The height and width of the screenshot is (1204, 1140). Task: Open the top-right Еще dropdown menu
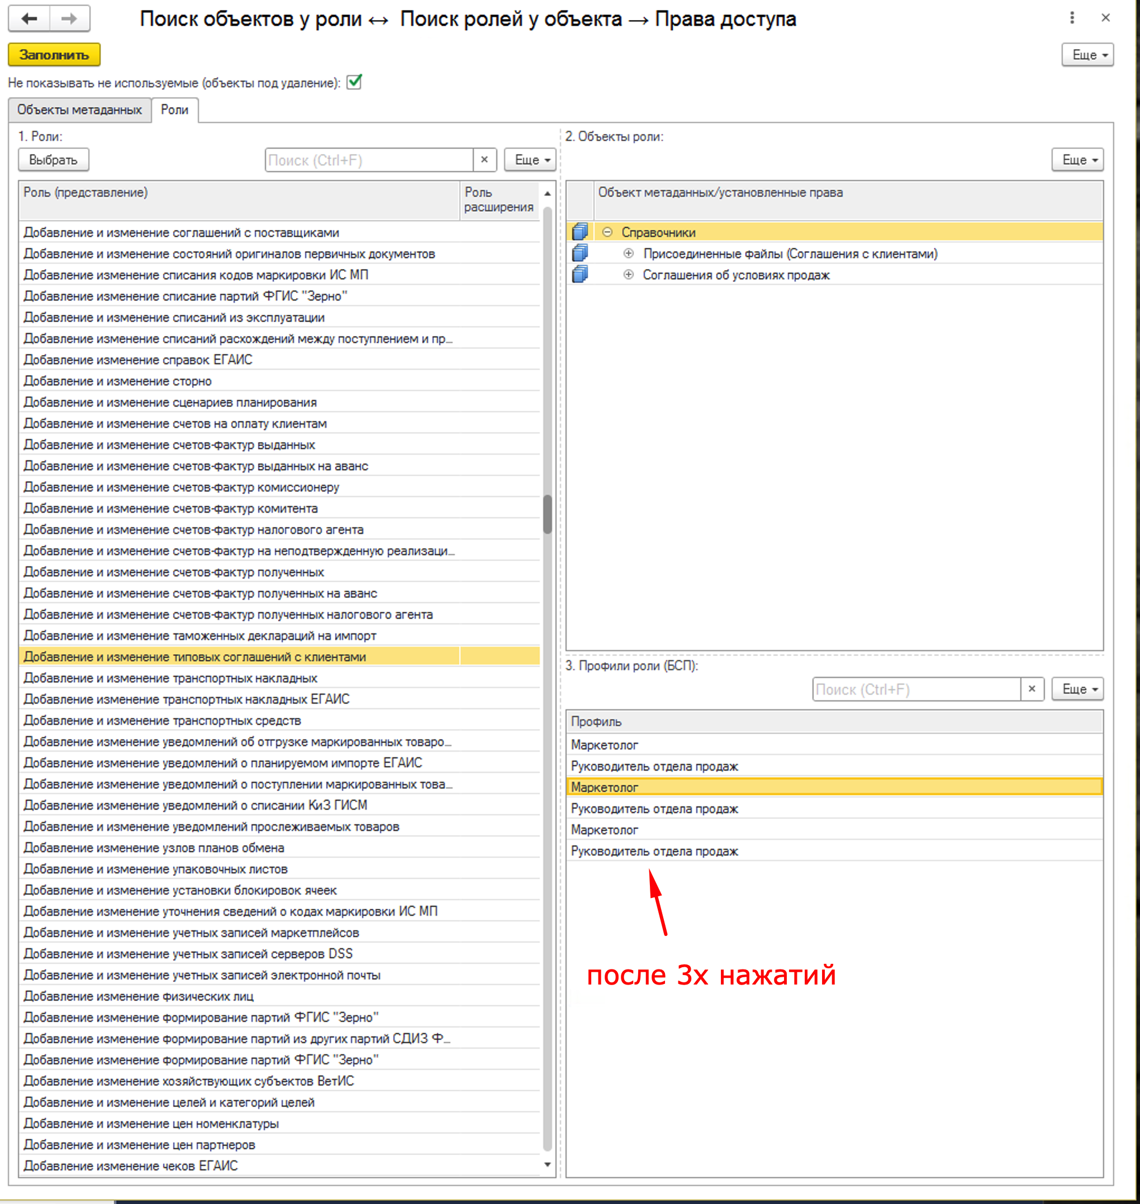1086,55
